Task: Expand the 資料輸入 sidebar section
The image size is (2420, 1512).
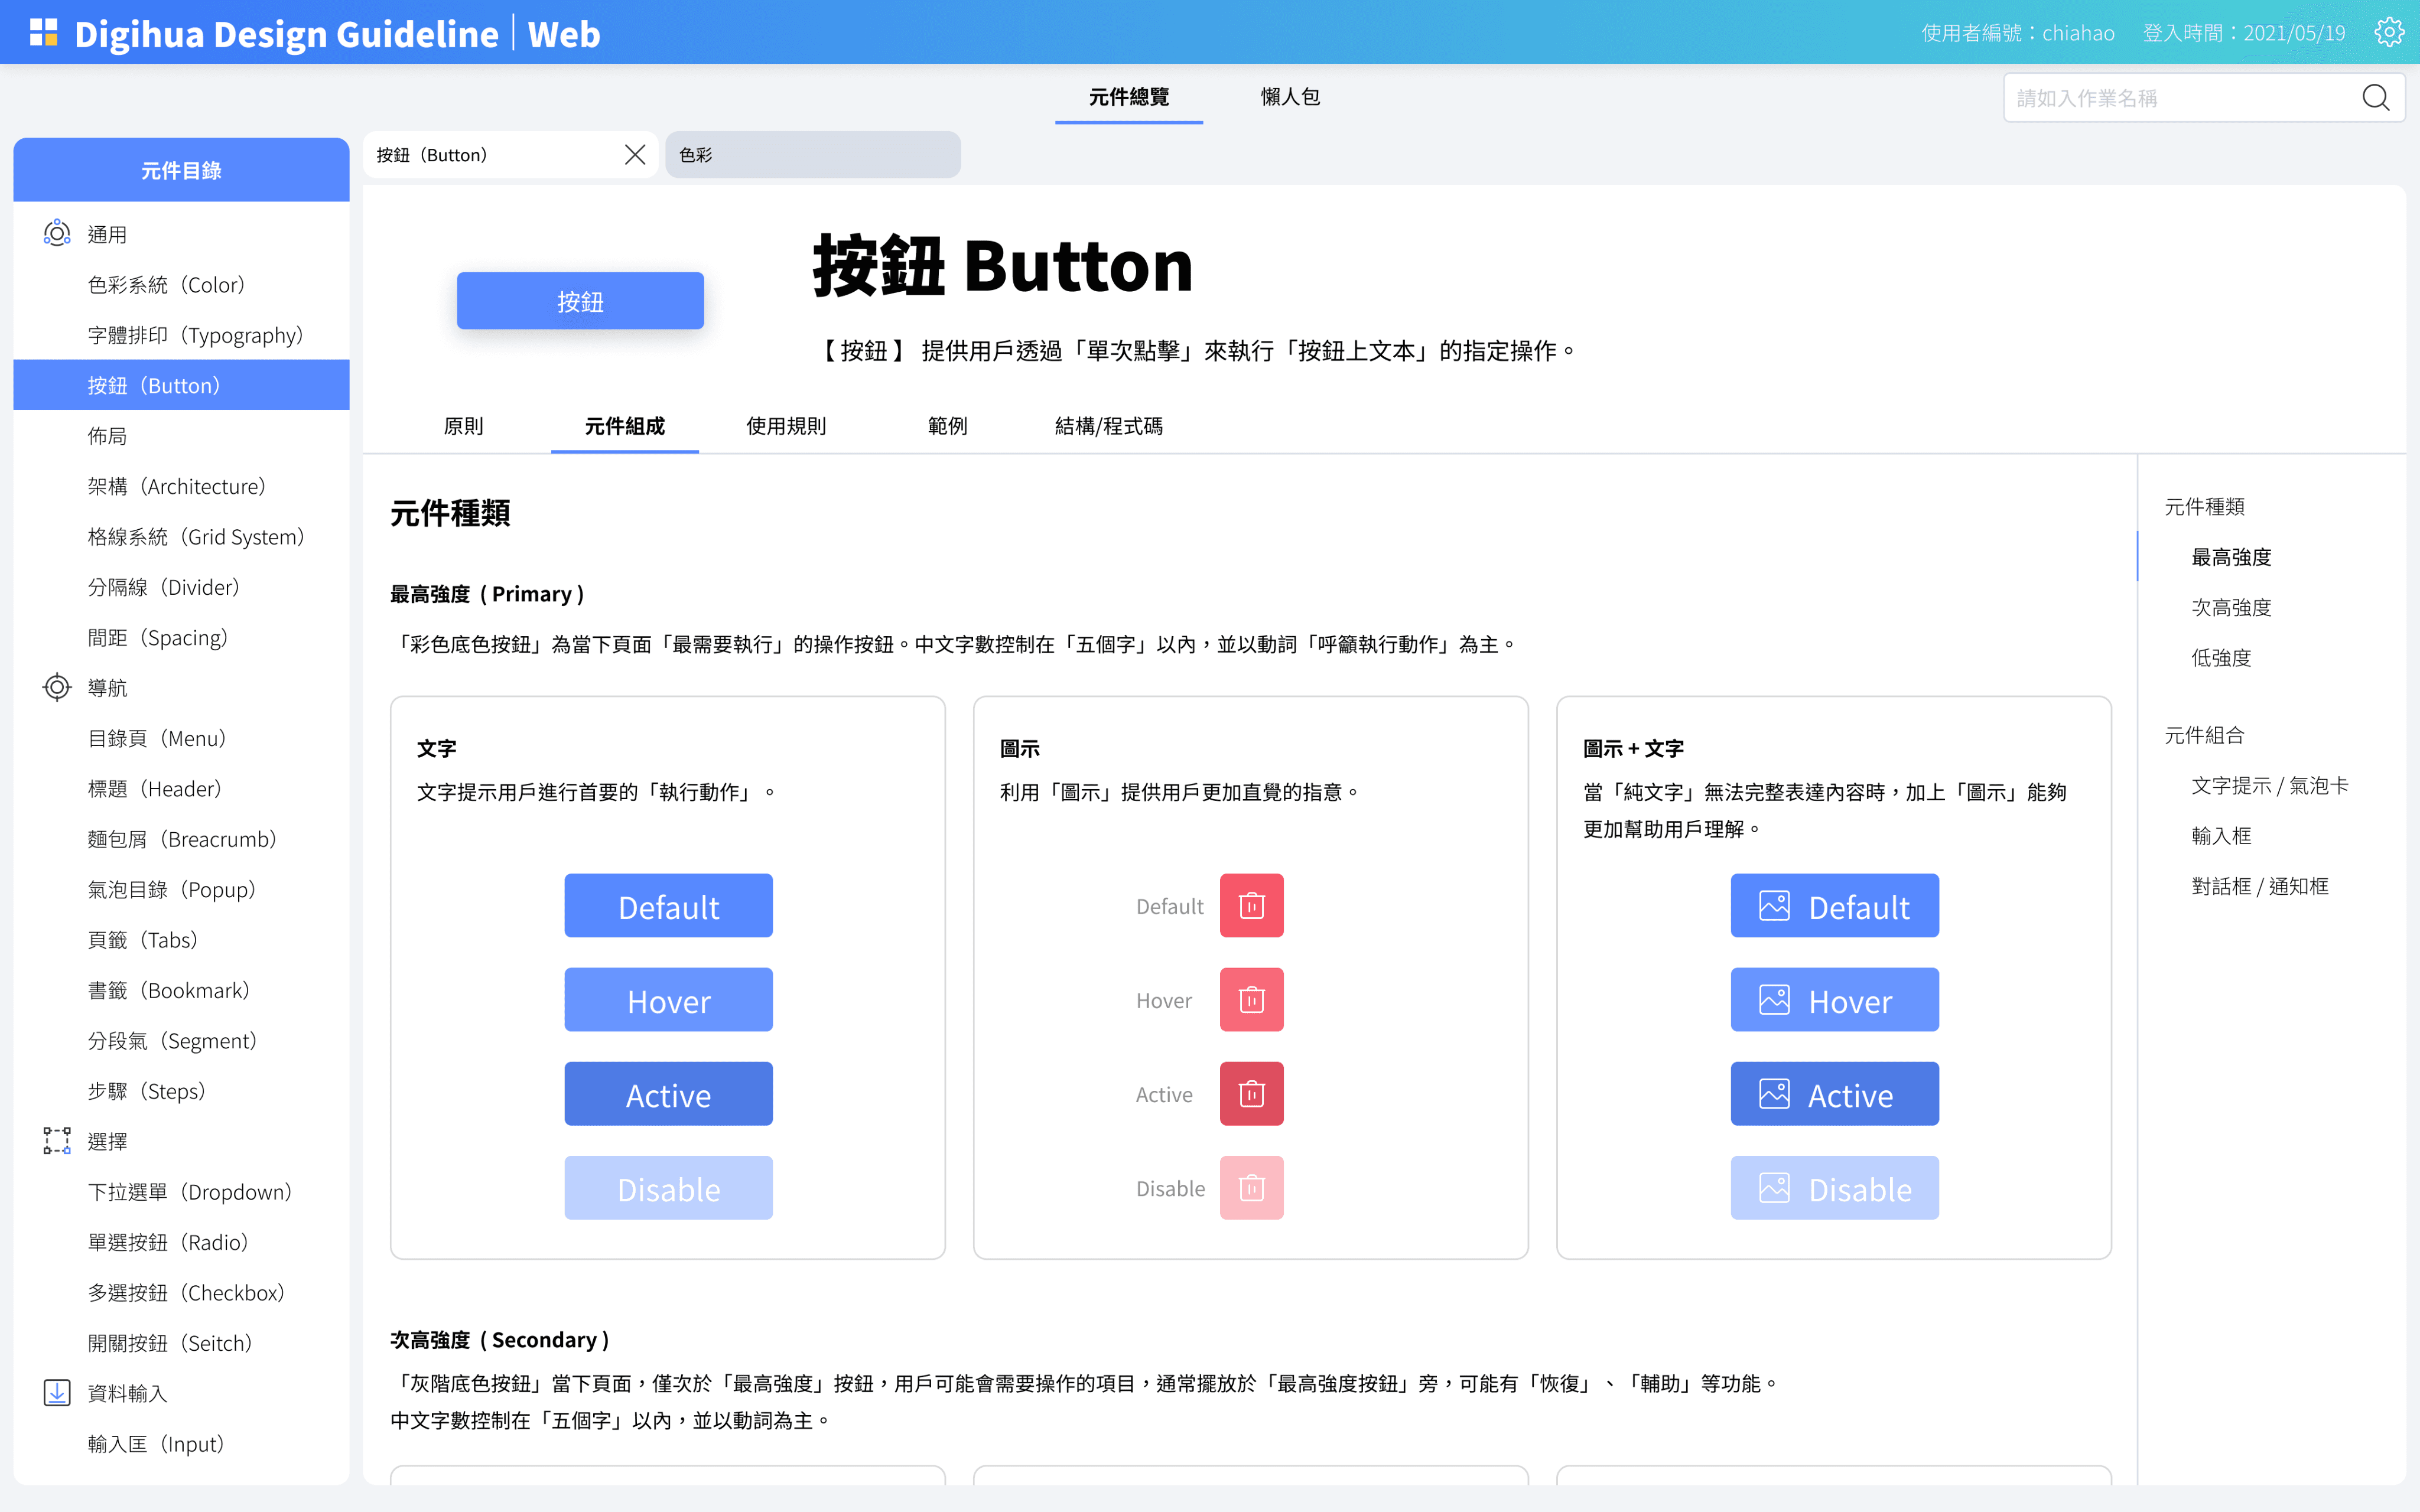Action: (127, 1393)
